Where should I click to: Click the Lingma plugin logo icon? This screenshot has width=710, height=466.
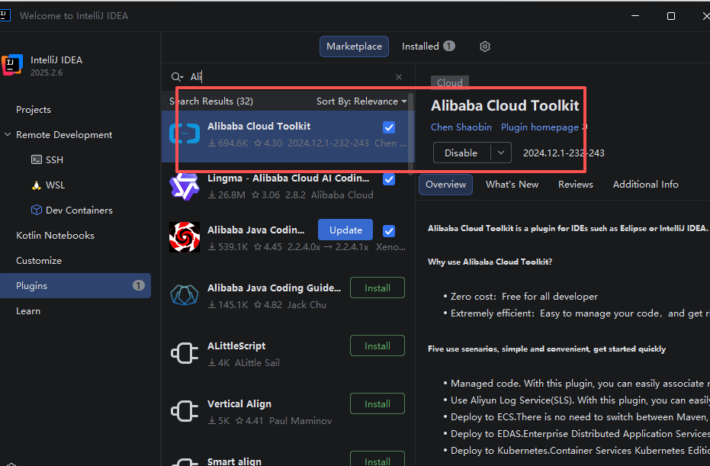pyautogui.click(x=185, y=186)
